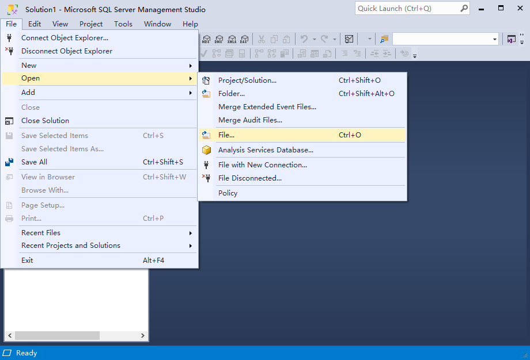The height and width of the screenshot is (360, 530).
Task: Click the Activity Monitor toolbar icon
Action: click(x=349, y=39)
